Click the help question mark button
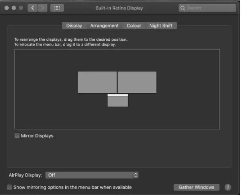Screen dimensions: 241x196 coord(228,187)
